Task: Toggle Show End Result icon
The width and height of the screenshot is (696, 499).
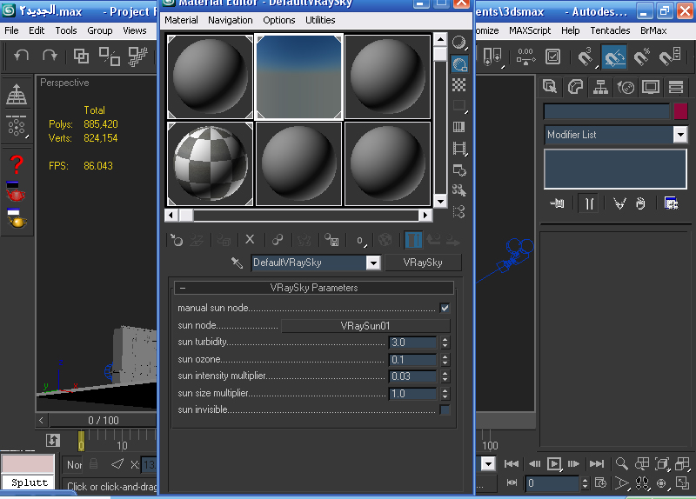Action: point(413,240)
